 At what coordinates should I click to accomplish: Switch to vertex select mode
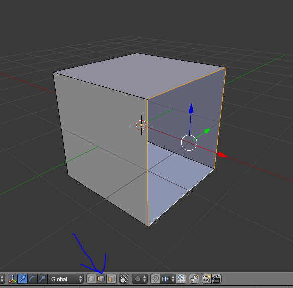(x=91, y=279)
